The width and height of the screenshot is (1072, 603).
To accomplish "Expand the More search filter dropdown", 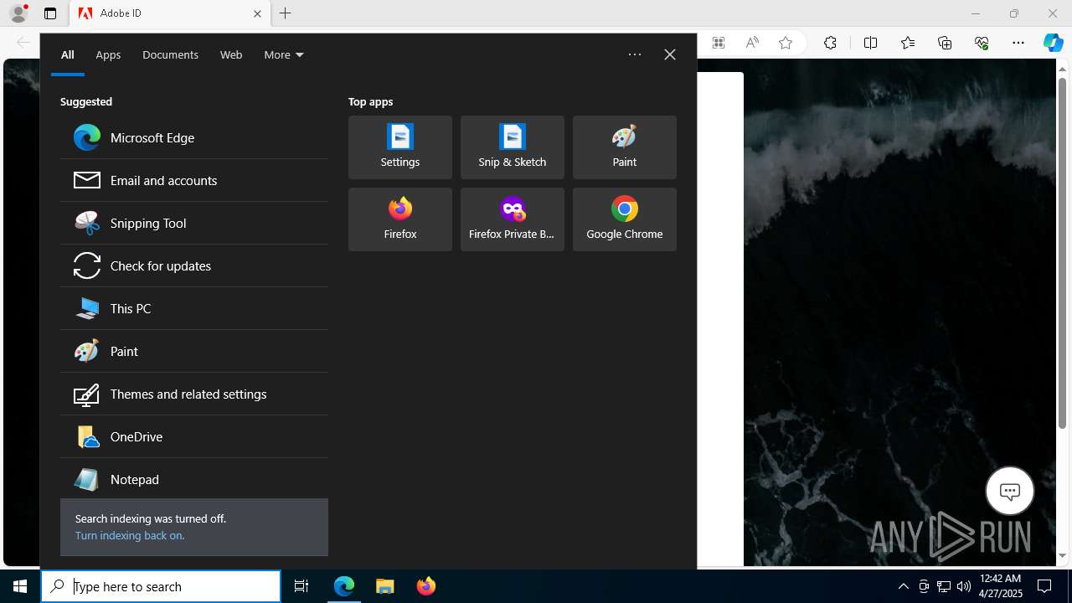I will [x=284, y=55].
